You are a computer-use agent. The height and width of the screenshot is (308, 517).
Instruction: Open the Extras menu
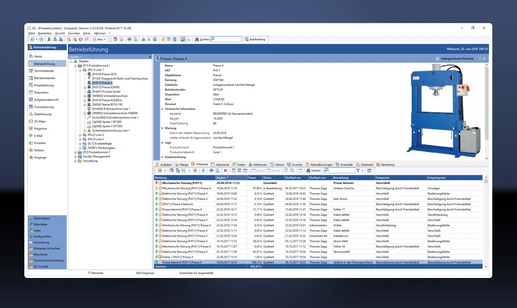86,33
